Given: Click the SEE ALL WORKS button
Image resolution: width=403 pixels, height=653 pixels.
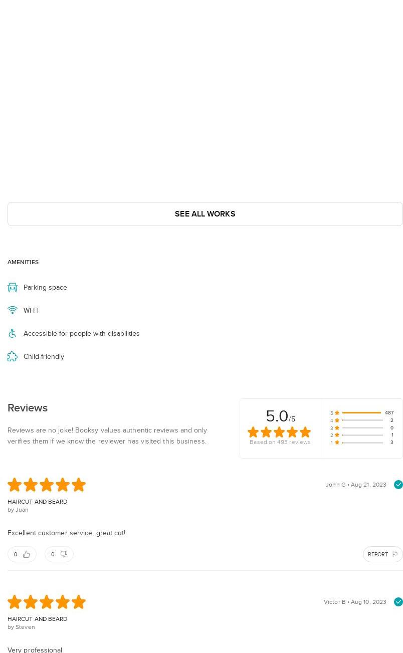Looking at the screenshot, I should click(x=205, y=214).
